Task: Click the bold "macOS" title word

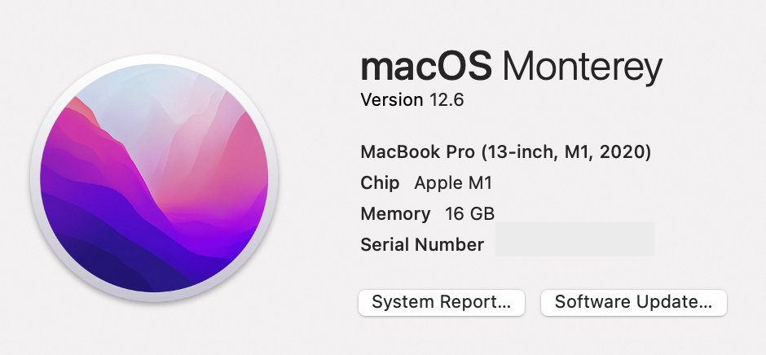Action: pyautogui.click(x=425, y=67)
